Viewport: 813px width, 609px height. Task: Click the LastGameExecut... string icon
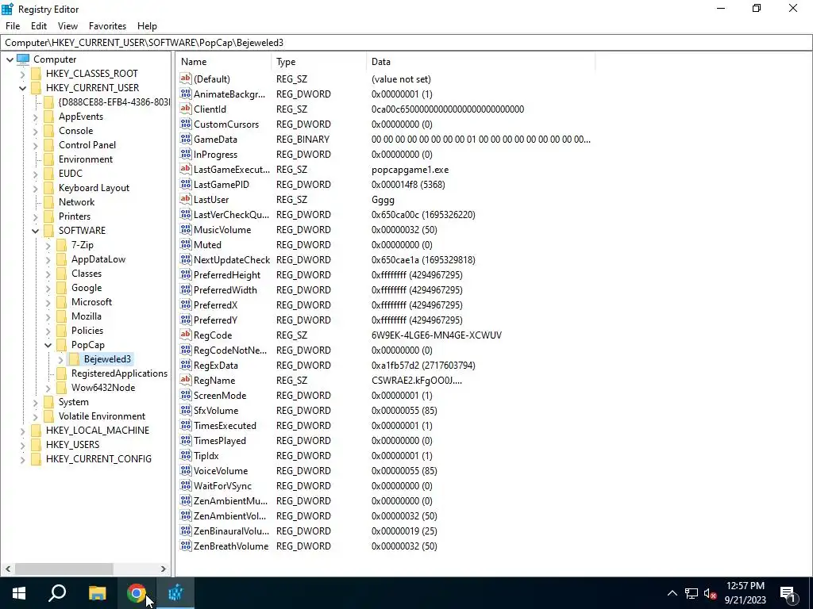(x=186, y=169)
